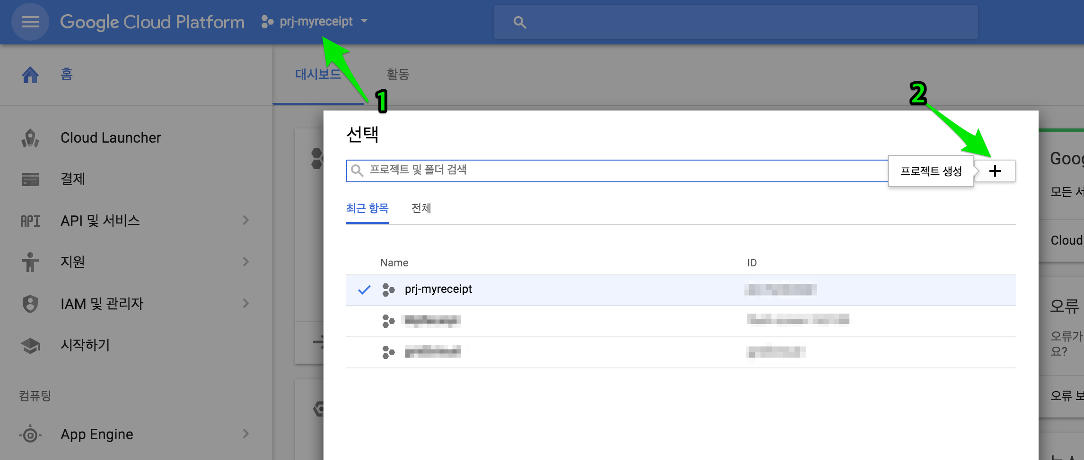Expand API 및 서비스 submenu chevron

click(245, 220)
